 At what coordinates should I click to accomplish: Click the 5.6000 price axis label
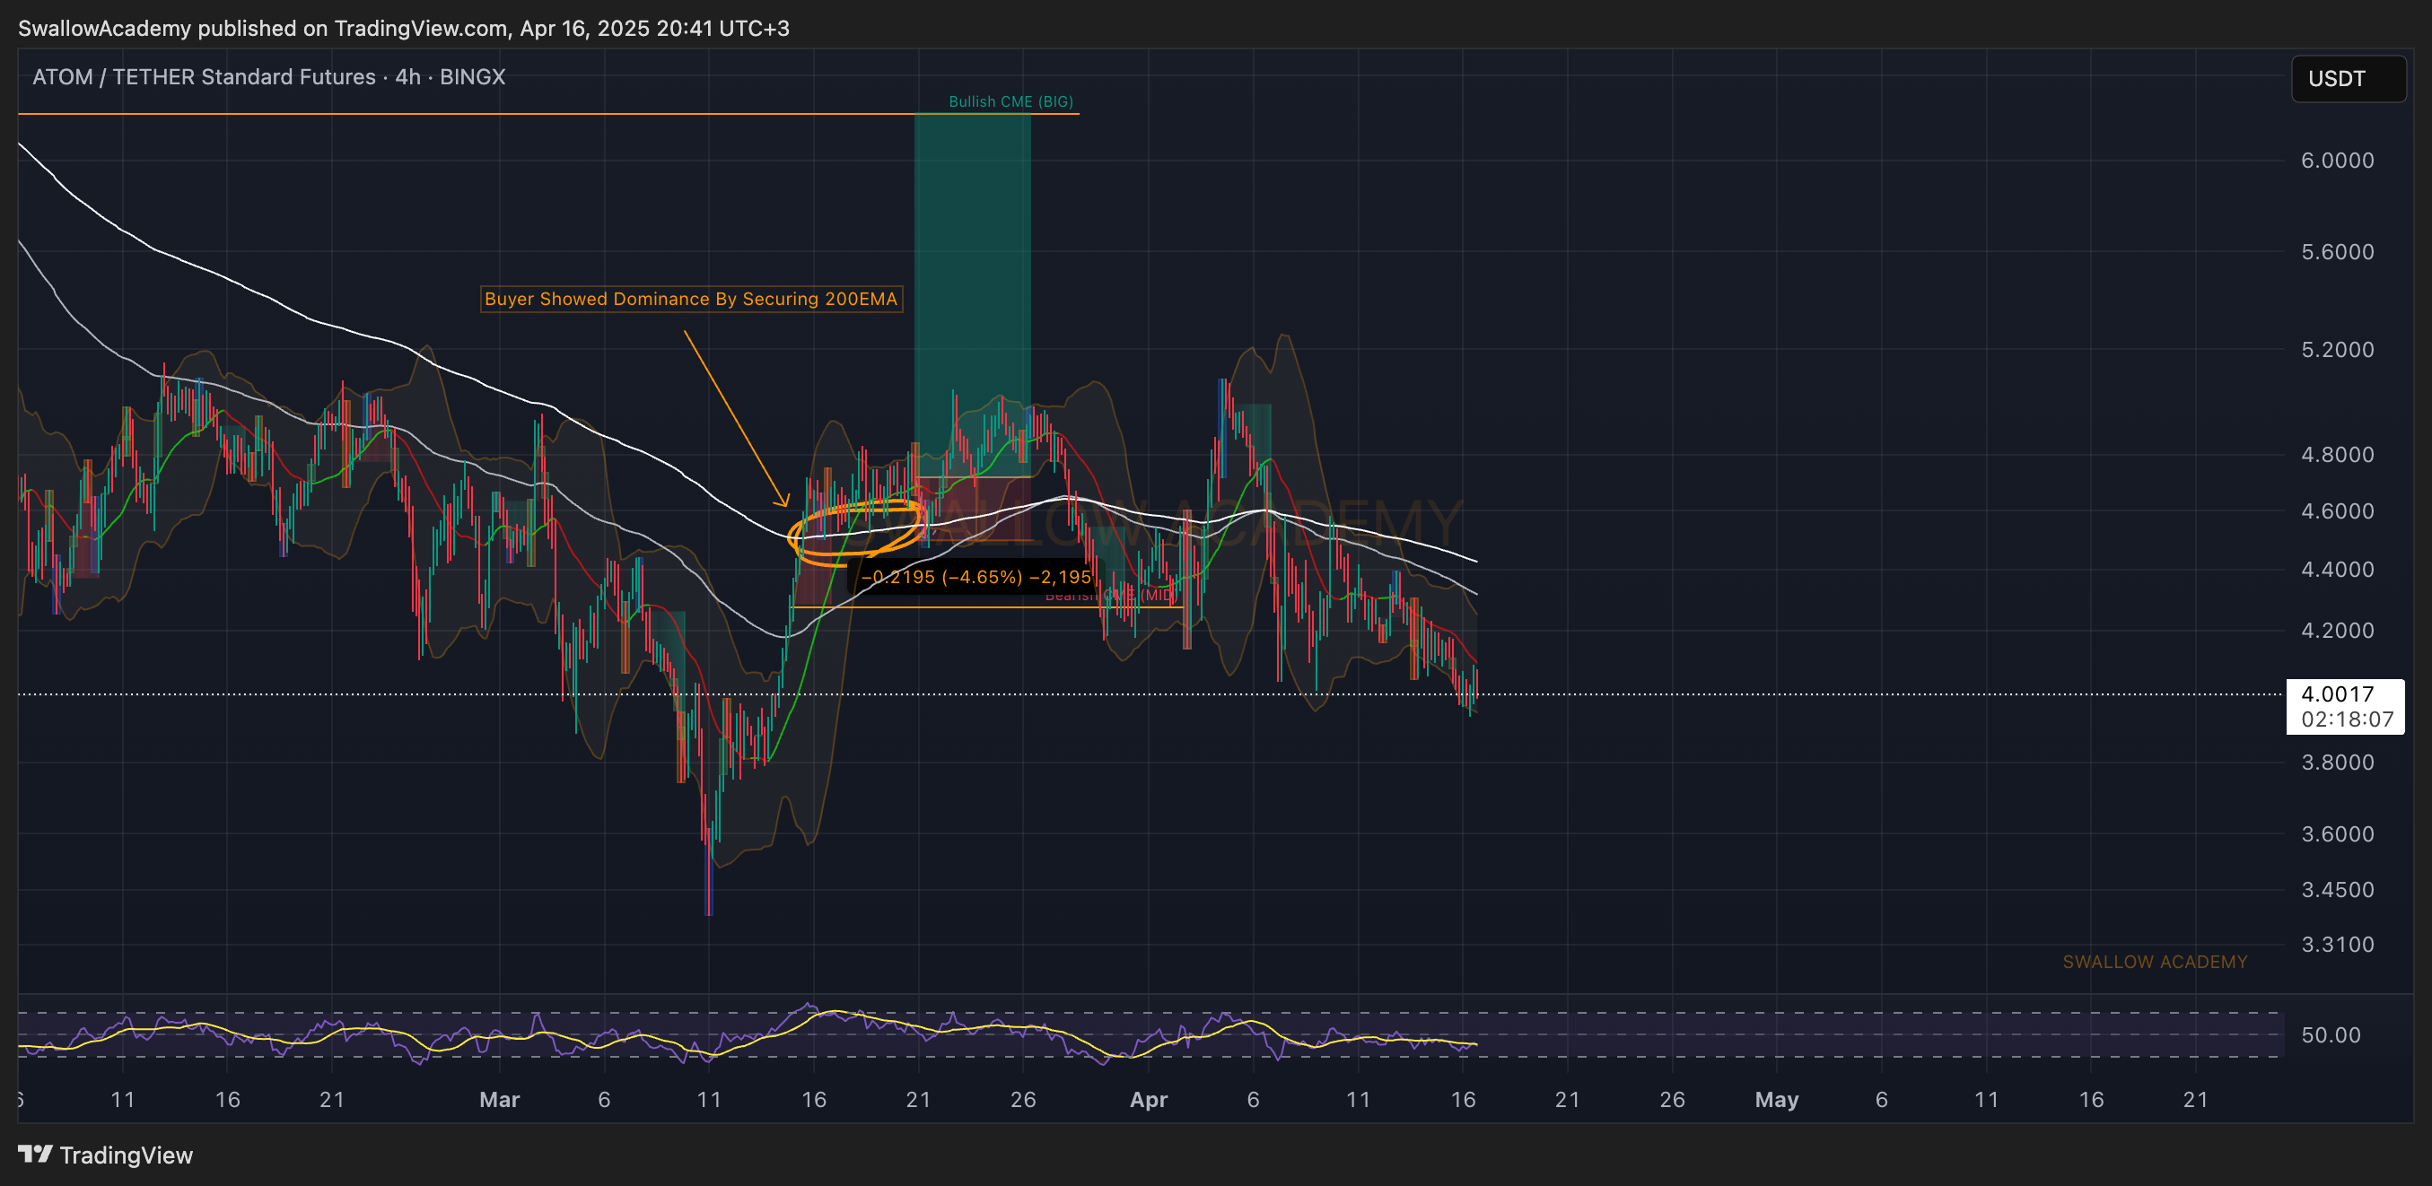tap(2337, 252)
